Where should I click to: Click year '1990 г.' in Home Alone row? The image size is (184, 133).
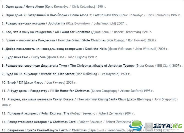click(x=101, y=6)
